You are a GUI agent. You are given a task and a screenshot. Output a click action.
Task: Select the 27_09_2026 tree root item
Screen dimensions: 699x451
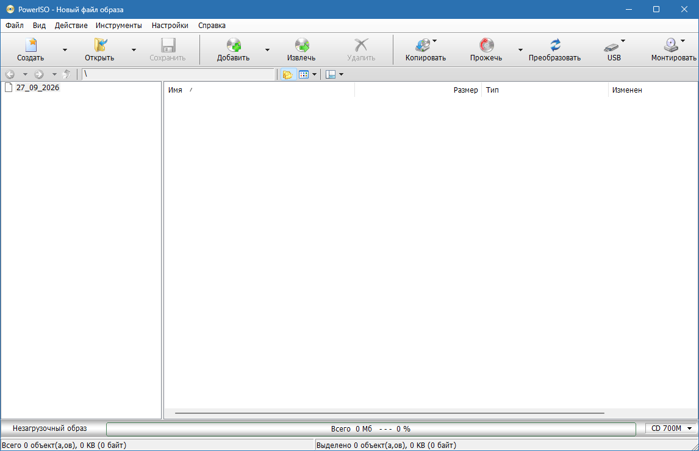tap(38, 87)
